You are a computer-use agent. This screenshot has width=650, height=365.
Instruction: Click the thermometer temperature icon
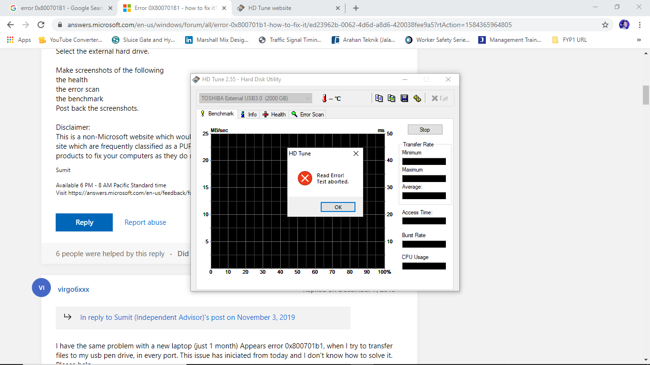click(324, 98)
